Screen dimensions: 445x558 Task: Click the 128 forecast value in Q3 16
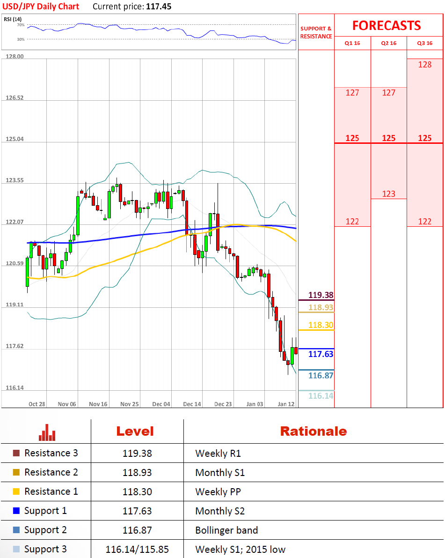[x=425, y=64]
